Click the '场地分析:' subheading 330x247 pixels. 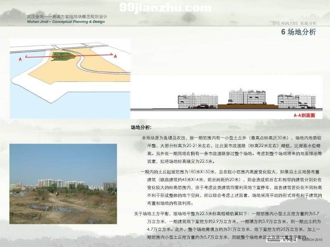(x=141, y=128)
